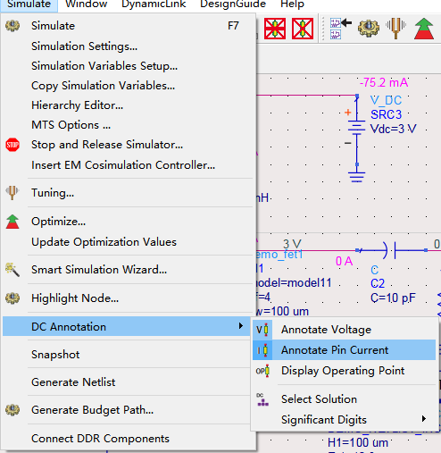The image size is (441, 453).
Task: Click the second red deactivate-and-short toolbar icon
Action: pyautogui.click(x=303, y=29)
